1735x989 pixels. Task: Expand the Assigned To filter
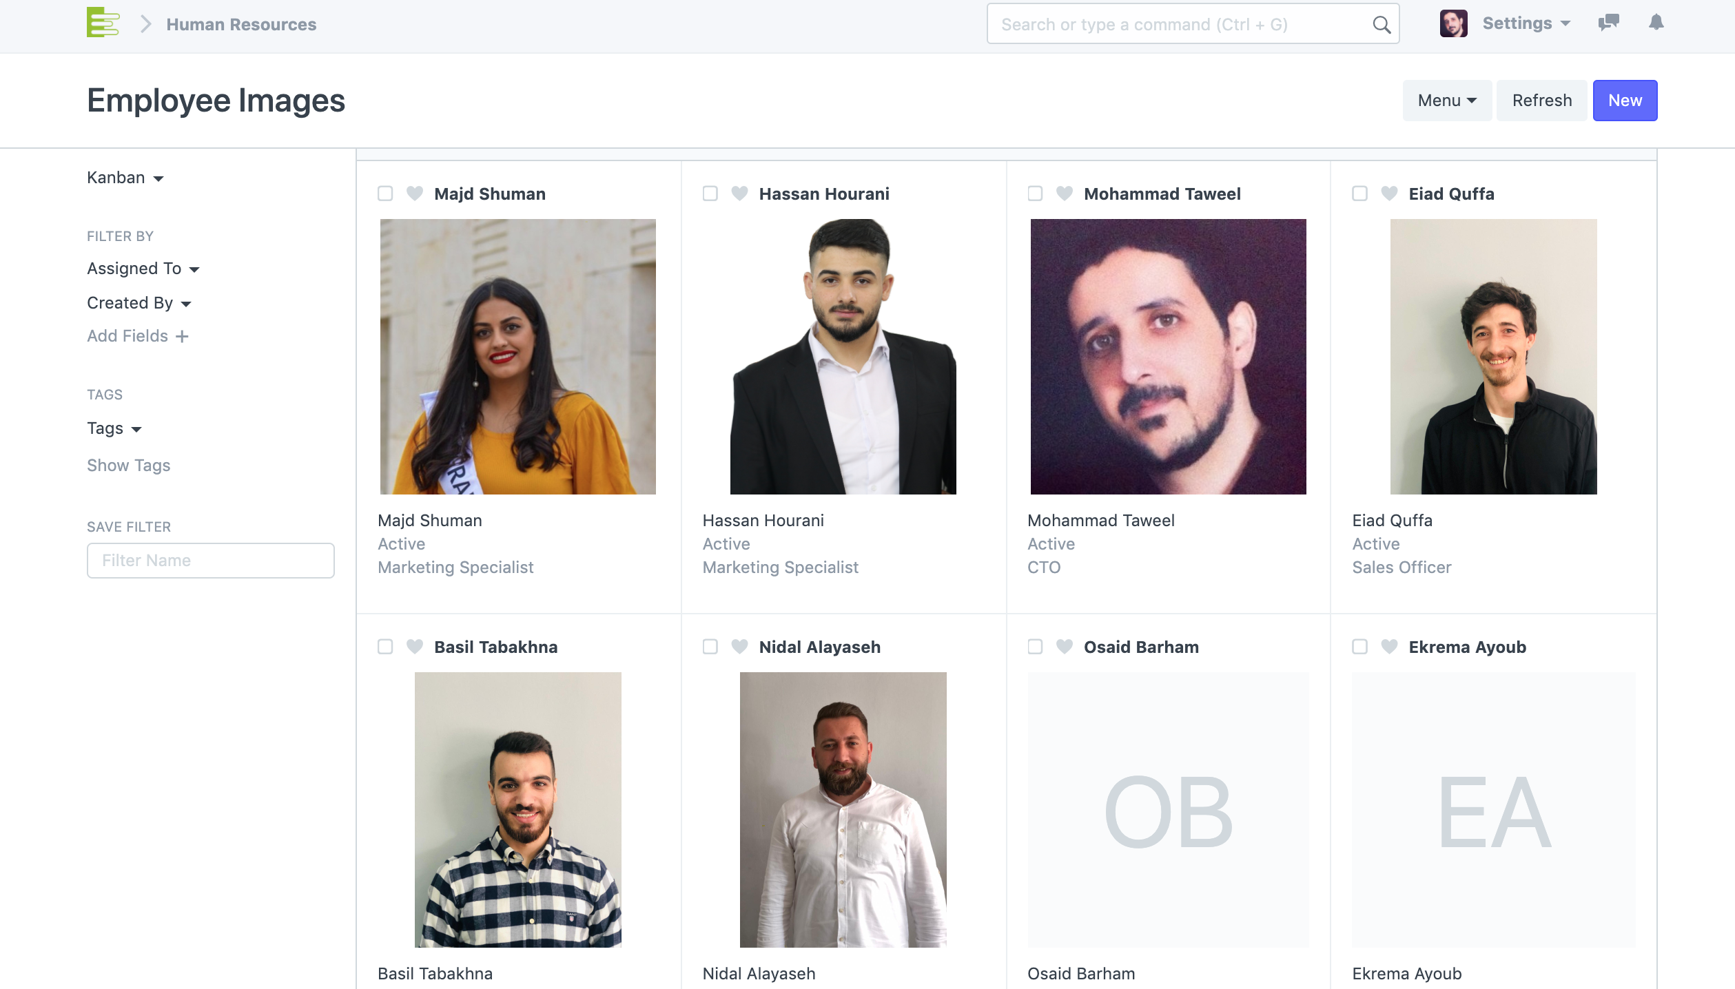pos(143,269)
